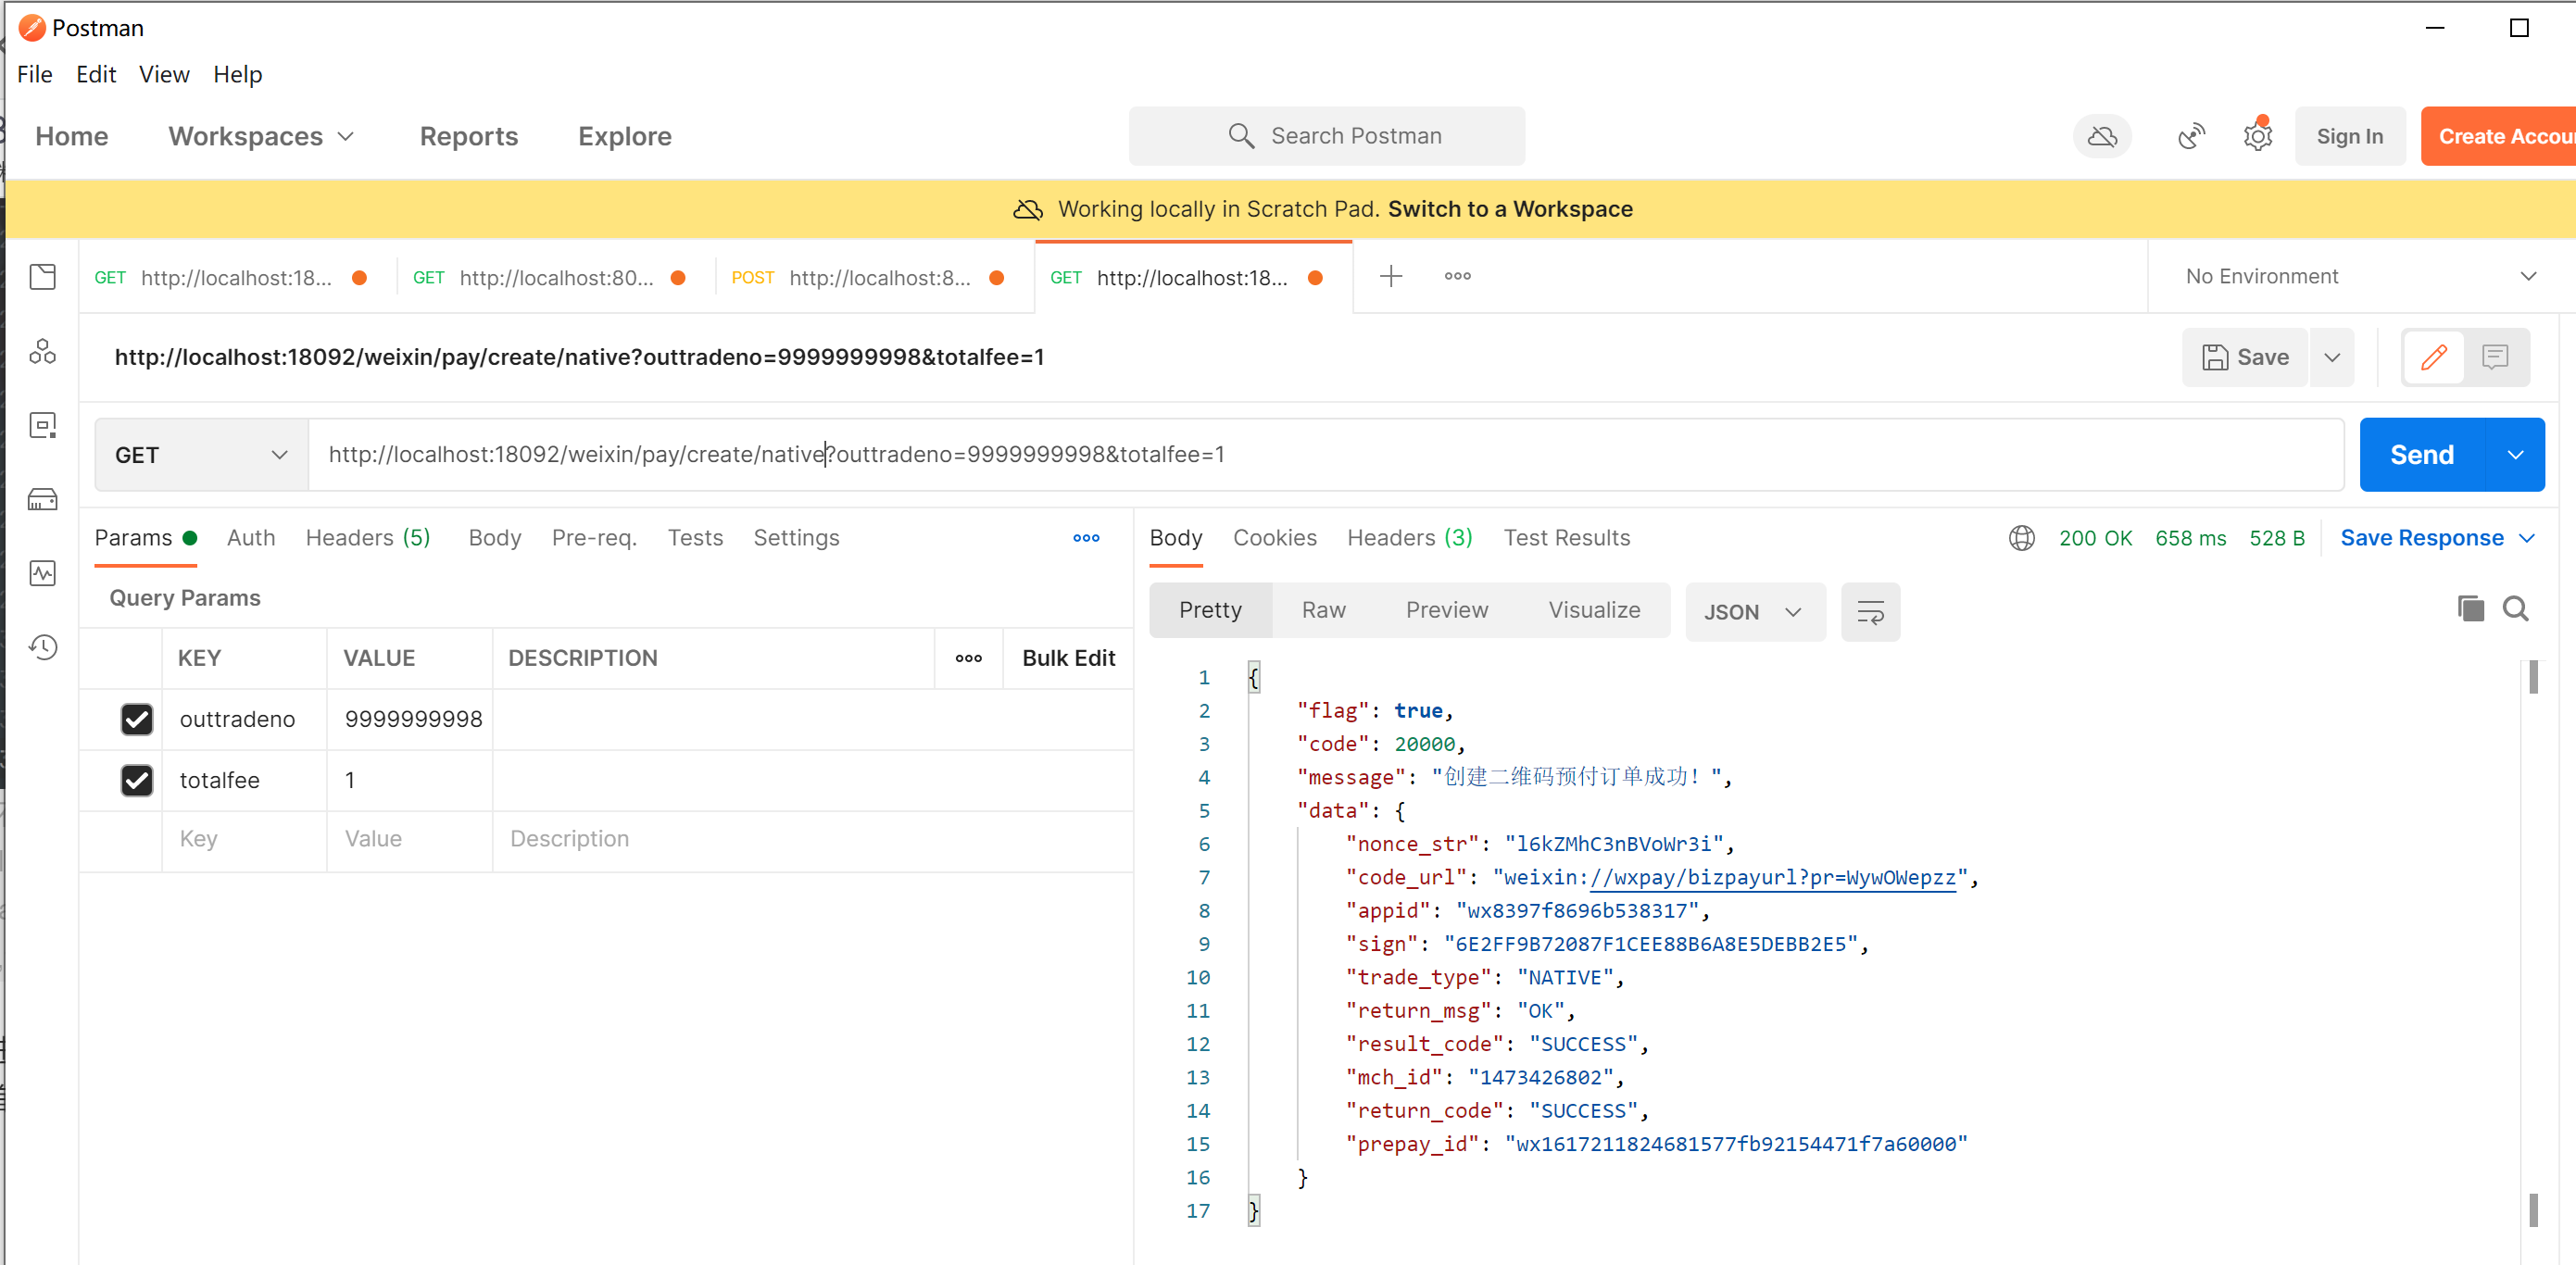The image size is (2576, 1265).
Task: Click Switch to a Workspace link
Action: 1510,209
